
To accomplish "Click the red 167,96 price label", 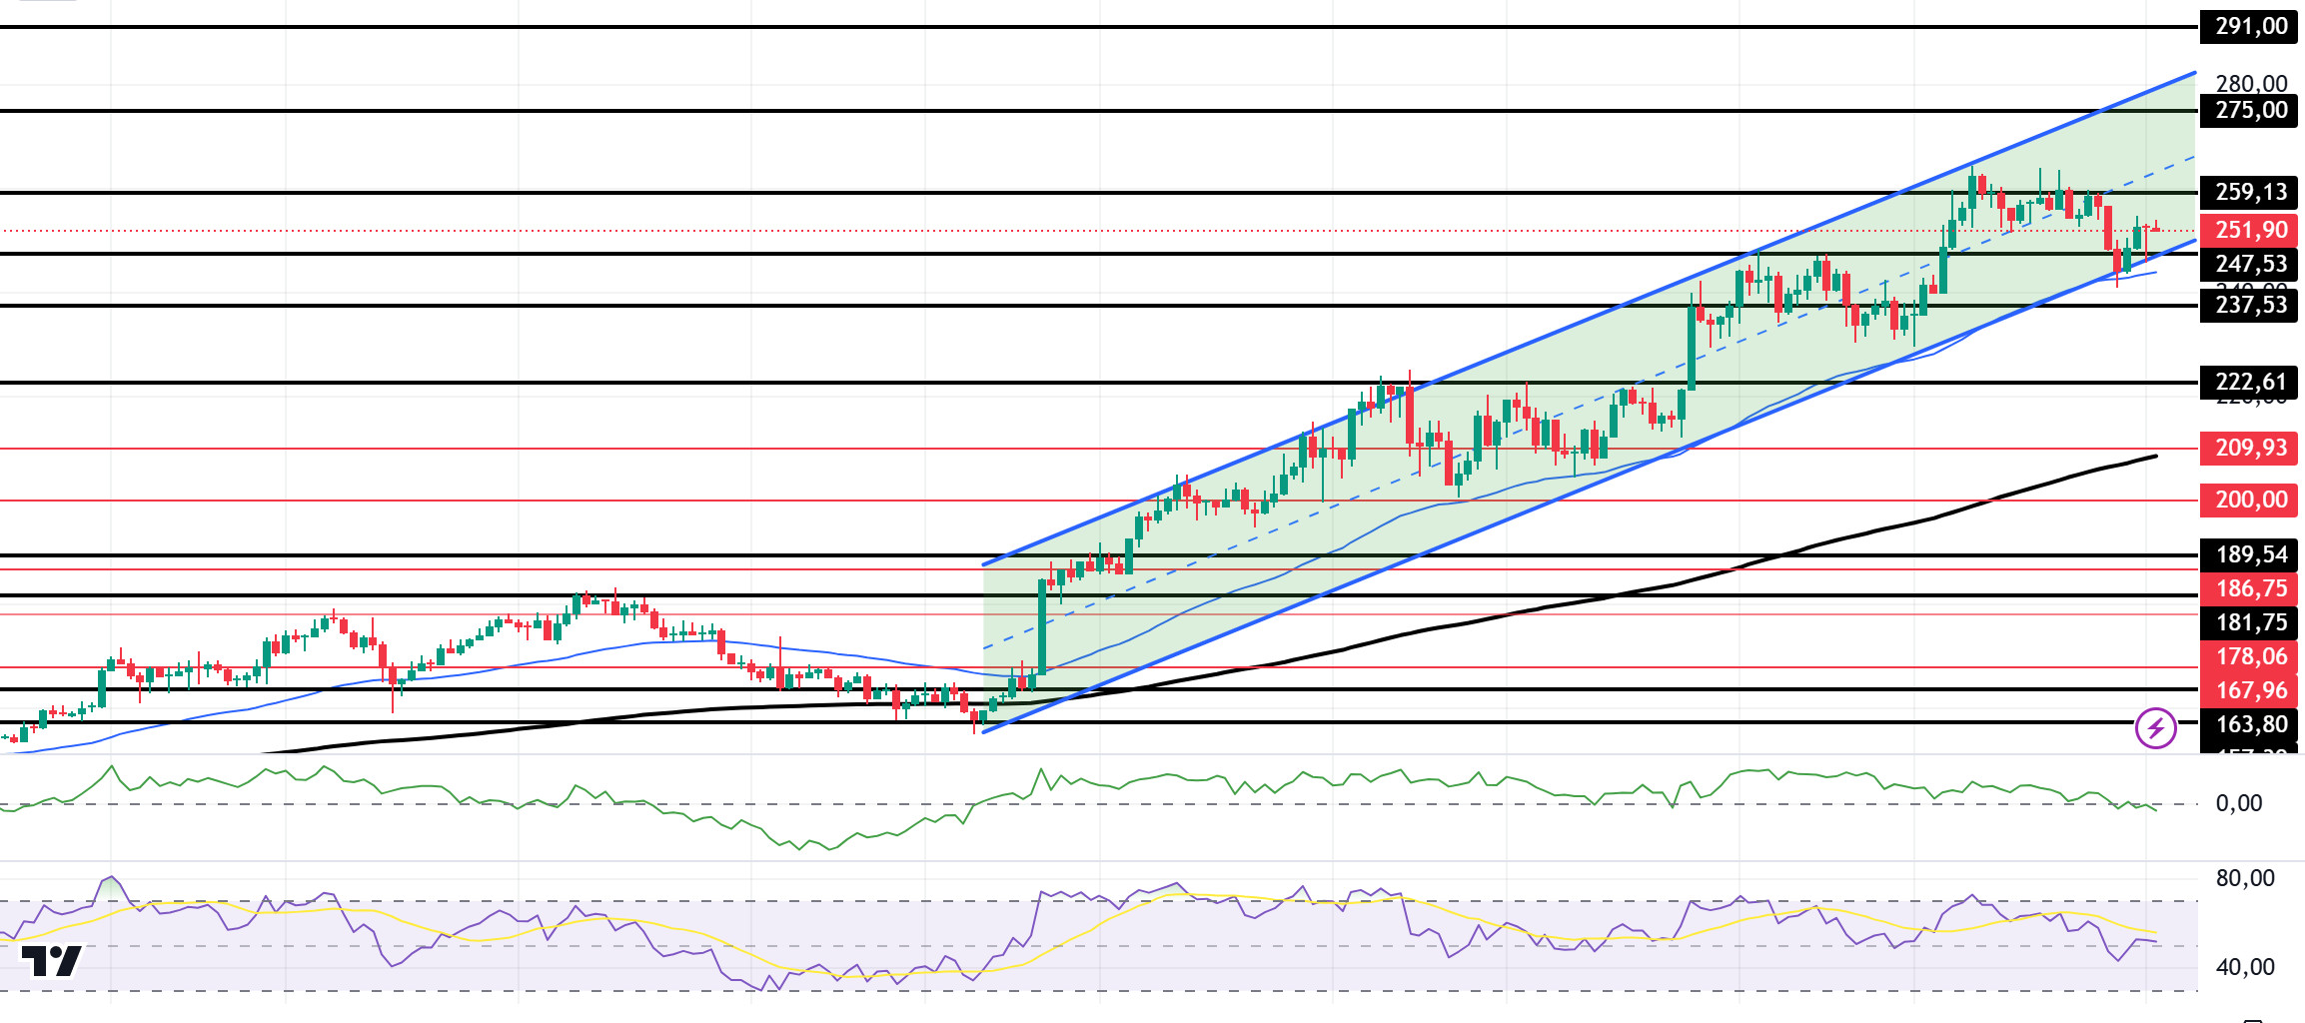I will pyautogui.click(x=2248, y=691).
